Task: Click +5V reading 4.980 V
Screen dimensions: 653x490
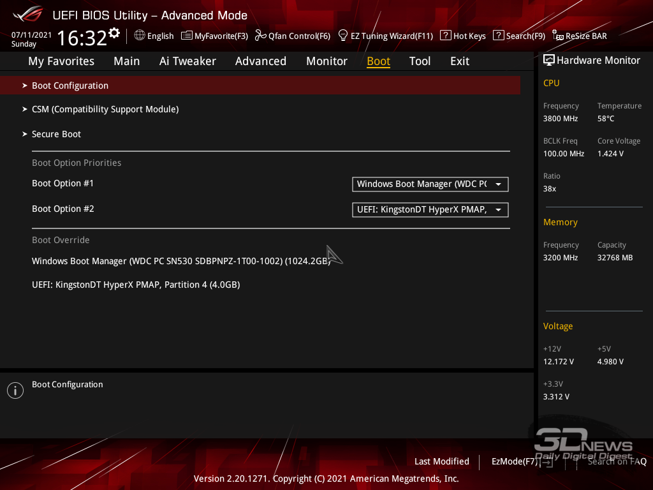Action: pyautogui.click(x=610, y=362)
